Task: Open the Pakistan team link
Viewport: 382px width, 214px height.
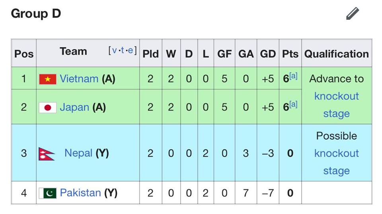Action: 80,193
